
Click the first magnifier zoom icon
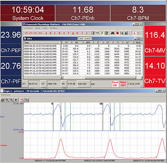(7, 100)
